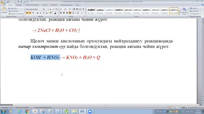Switch to the Рассылки tab
The width and height of the screenshot is (204, 114).
coord(54,5)
